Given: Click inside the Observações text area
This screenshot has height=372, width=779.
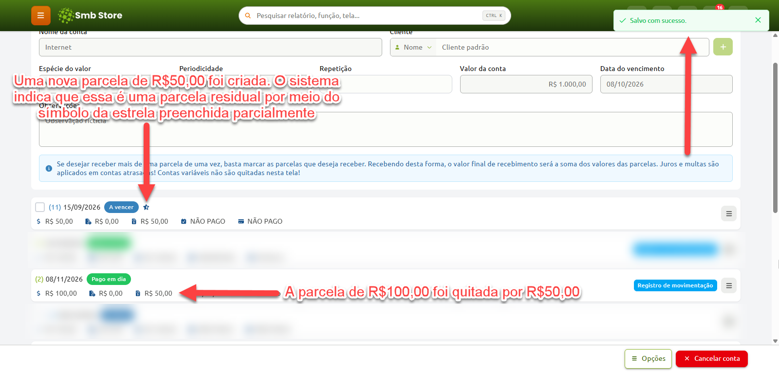Looking at the screenshot, I should coord(386,130).
